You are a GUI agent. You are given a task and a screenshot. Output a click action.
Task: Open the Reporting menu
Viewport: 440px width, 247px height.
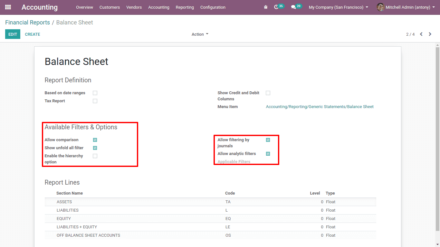[x=185, y=7]
